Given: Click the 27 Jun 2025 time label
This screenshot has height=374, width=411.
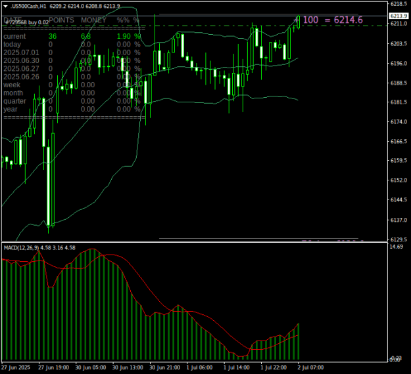Looking at the screenshot, I should [x=16, y=367].
